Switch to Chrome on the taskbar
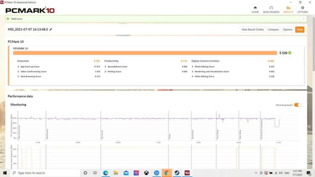The image size is (315, 177). [x=167, y=173]
